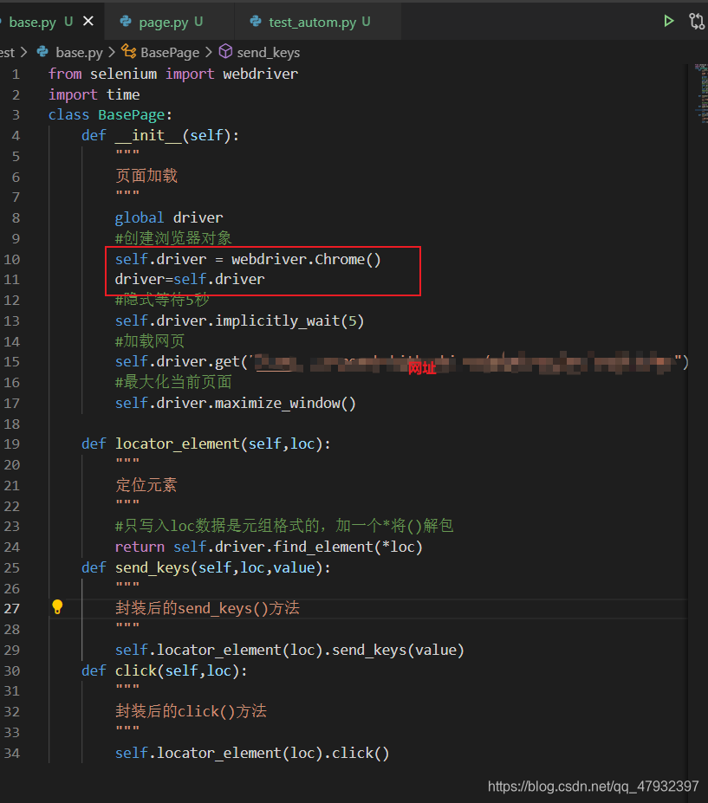Click 'self.driver.get(' on line 15

181,362
